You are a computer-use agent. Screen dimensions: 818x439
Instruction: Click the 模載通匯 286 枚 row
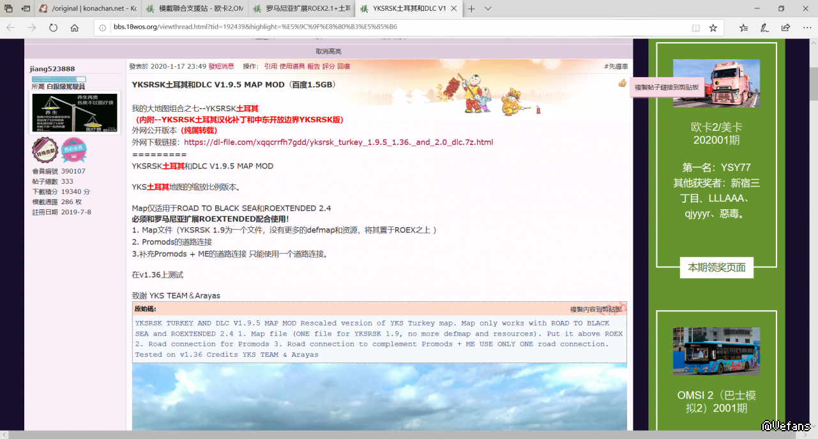click(x=57, y=202)
